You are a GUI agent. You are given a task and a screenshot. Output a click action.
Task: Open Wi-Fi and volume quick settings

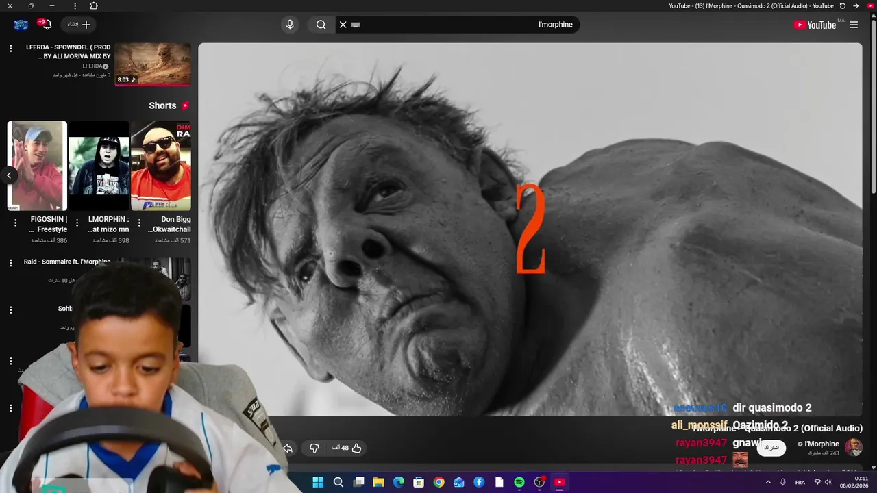pos(824,482)
